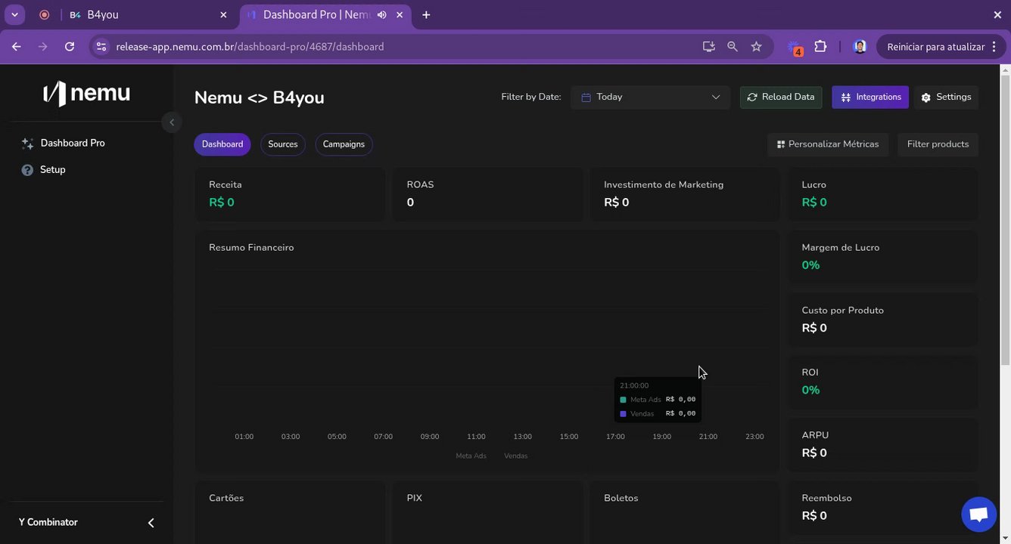1011x544 pixels.
Task: Bookmark this page with the star icon
Action: [x=756, y=46]
